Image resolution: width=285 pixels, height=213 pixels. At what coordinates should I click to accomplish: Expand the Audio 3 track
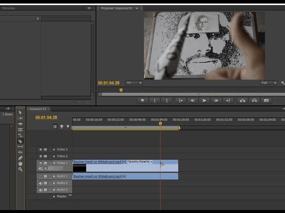pos(54,190)
